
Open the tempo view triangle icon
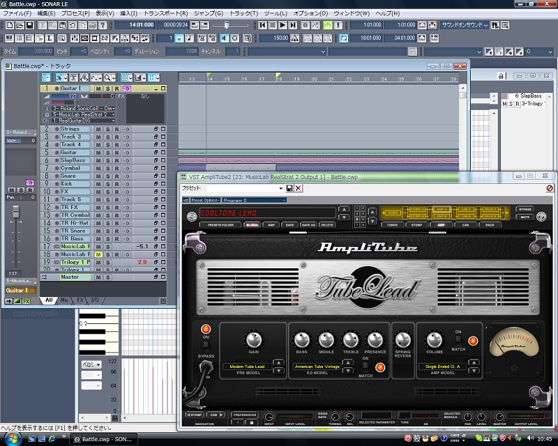coord(125,38)
